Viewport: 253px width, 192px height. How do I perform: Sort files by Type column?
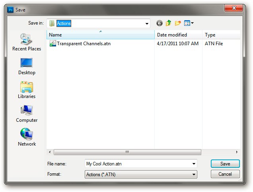(221, 35)
